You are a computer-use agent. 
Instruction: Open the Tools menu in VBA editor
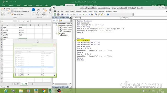(x=95, y=11)
